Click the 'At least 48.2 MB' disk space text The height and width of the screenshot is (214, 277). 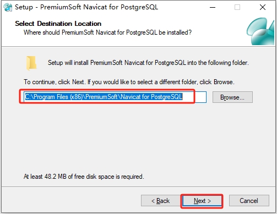pyautogui.click(x=84, y=177)
